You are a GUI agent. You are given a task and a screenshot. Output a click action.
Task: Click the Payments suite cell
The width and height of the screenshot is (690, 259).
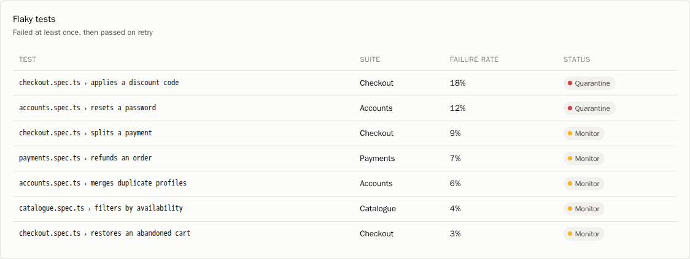coord(377,159)
